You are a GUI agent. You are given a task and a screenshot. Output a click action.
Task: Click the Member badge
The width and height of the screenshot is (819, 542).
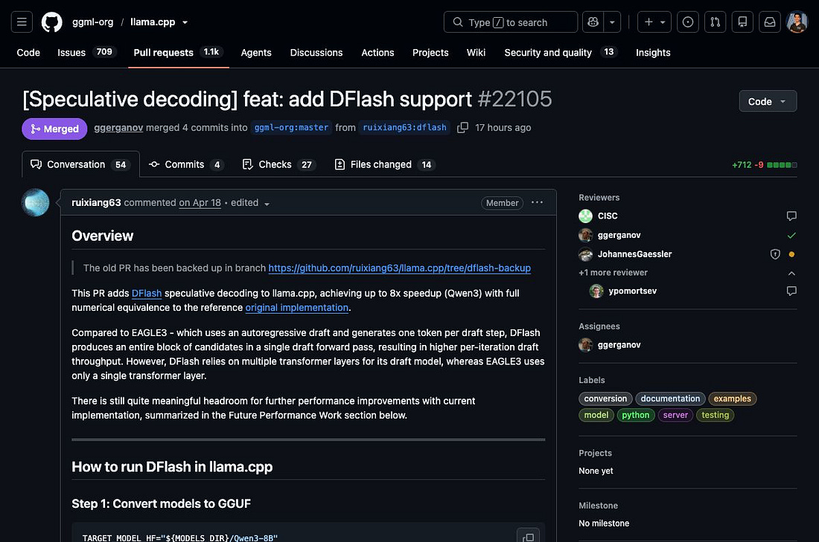[x=502, y=203]
